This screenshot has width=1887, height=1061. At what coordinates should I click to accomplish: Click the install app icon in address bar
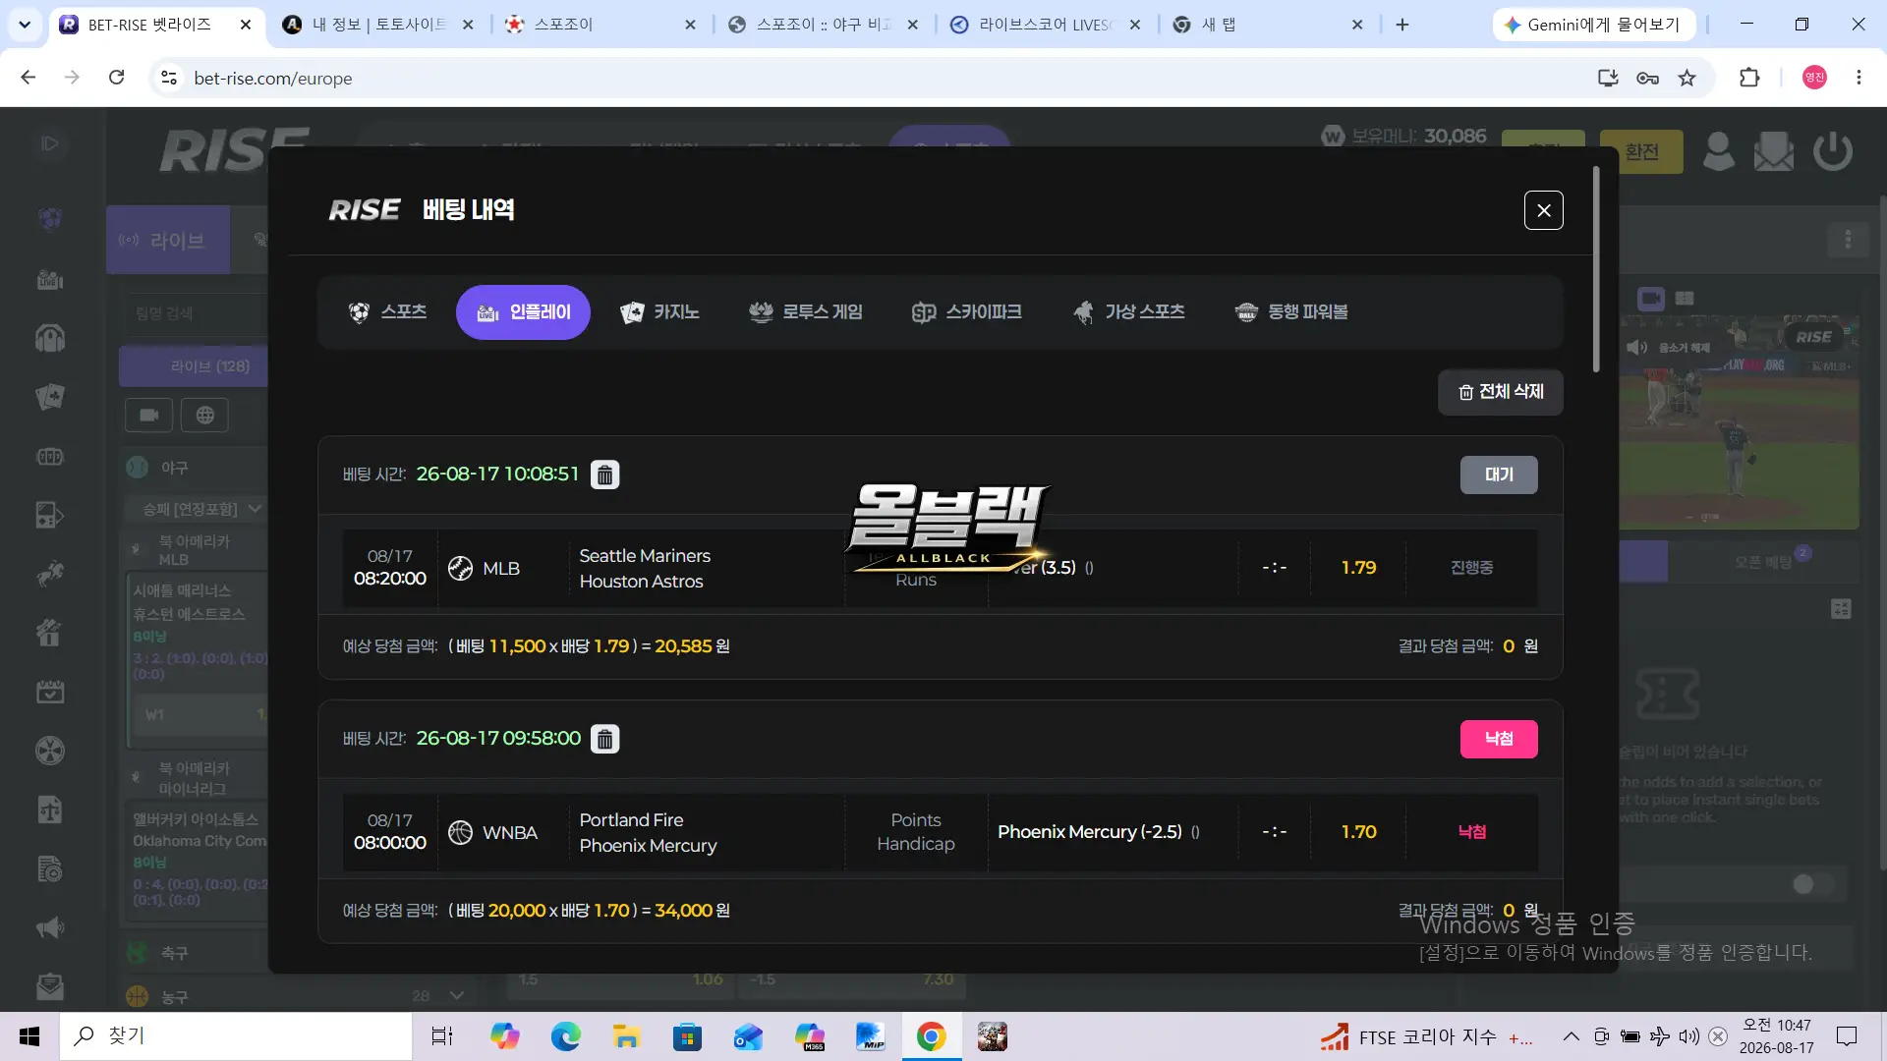tap(1608, 78)
